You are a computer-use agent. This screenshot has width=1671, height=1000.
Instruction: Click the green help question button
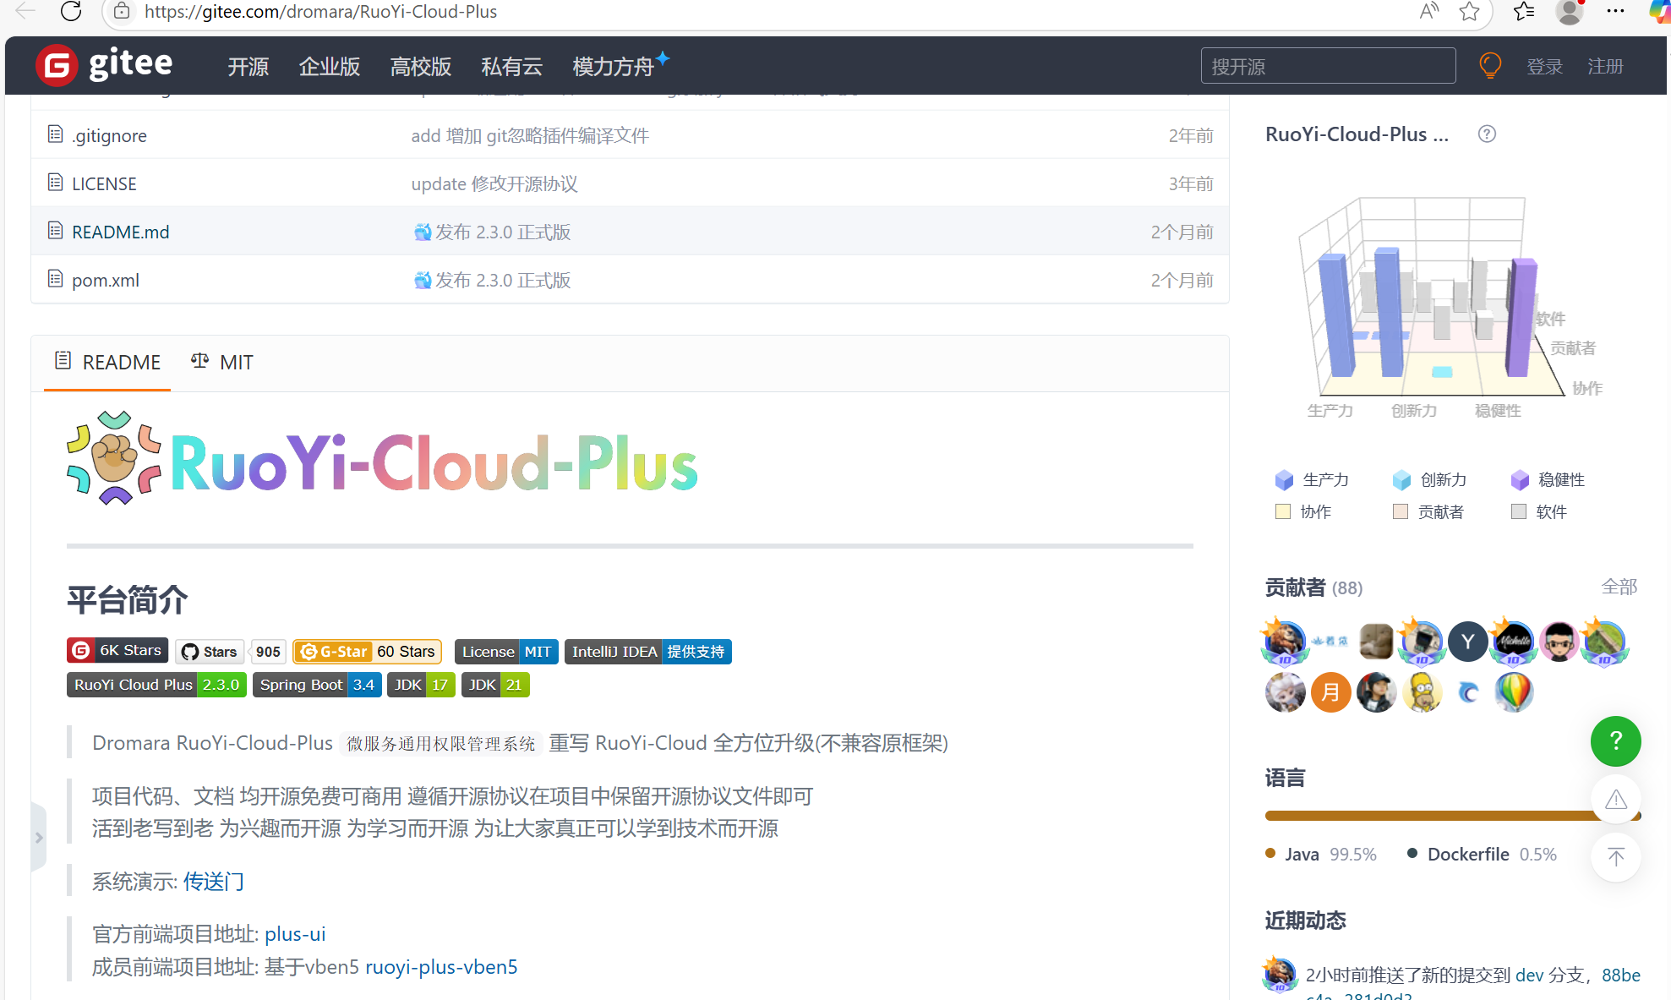click(x=1615, y=741)
